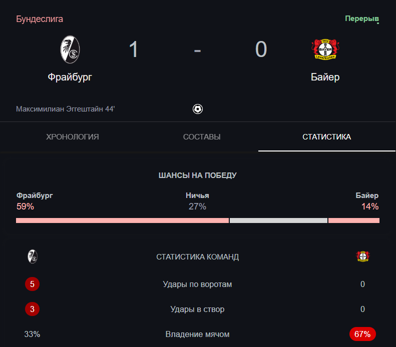The height and width of the screenshot is (347, 396).
Task: Click Freiburg's pink win probability bar segment
Action: click(x=122, y=220)
